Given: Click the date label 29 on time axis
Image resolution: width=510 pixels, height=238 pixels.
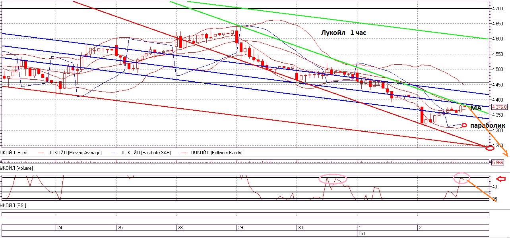Looking at the screenshot, I should click(x=240, y=228).
